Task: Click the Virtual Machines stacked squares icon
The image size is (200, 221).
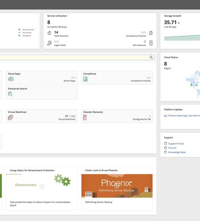Action: pyautogui.click(x=10, y=117)
